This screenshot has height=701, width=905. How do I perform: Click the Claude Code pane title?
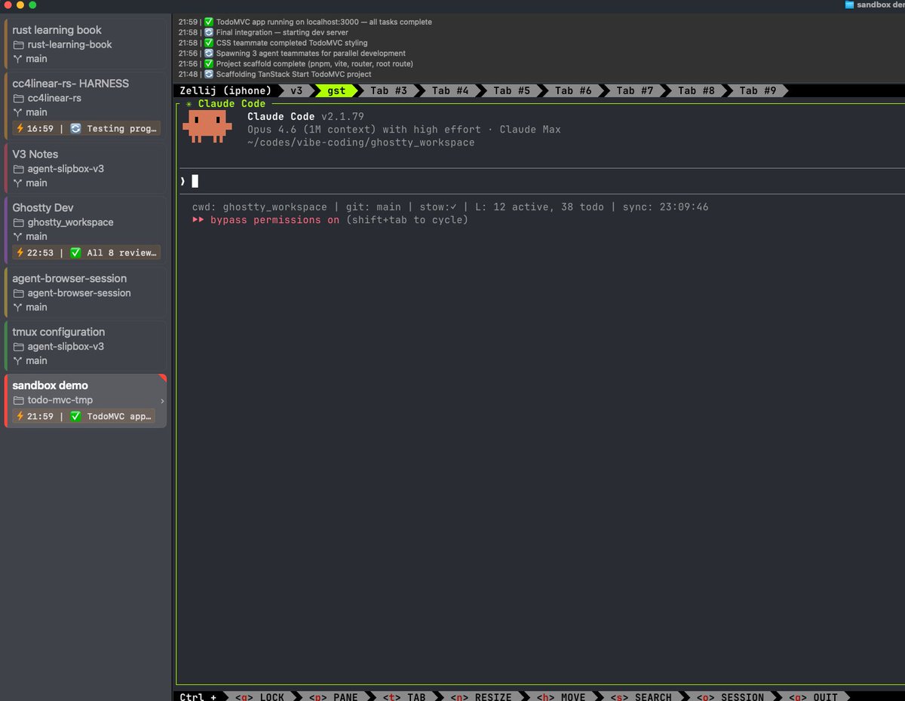click(232, 104)
